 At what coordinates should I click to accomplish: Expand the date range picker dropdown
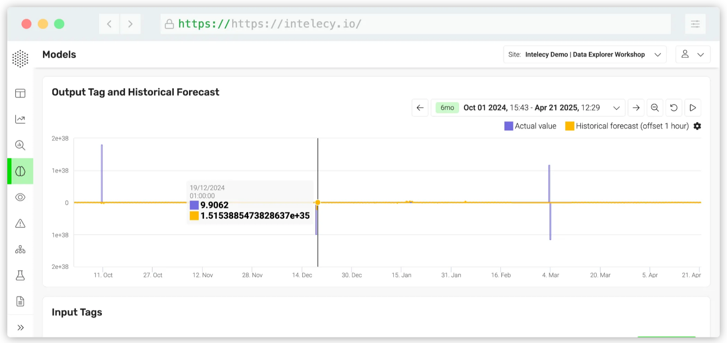pyautogui.click(x=616, y=108)
